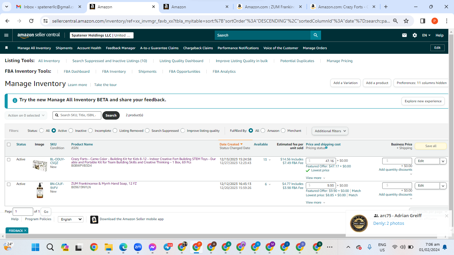Image resolution: width=454 pixels, height=255 pixels.
Task: Go to Account Health
Action: [x=89, y=48]
